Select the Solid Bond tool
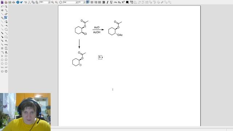 [x=2, y=14]
